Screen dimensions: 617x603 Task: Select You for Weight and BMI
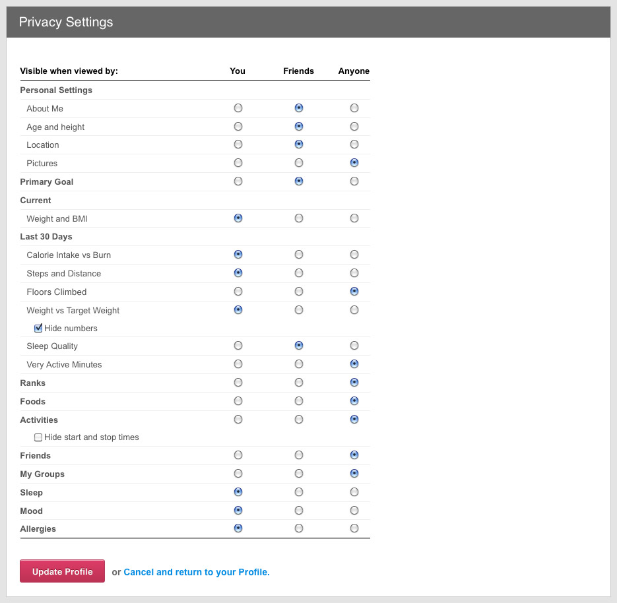tap(238, 218)
